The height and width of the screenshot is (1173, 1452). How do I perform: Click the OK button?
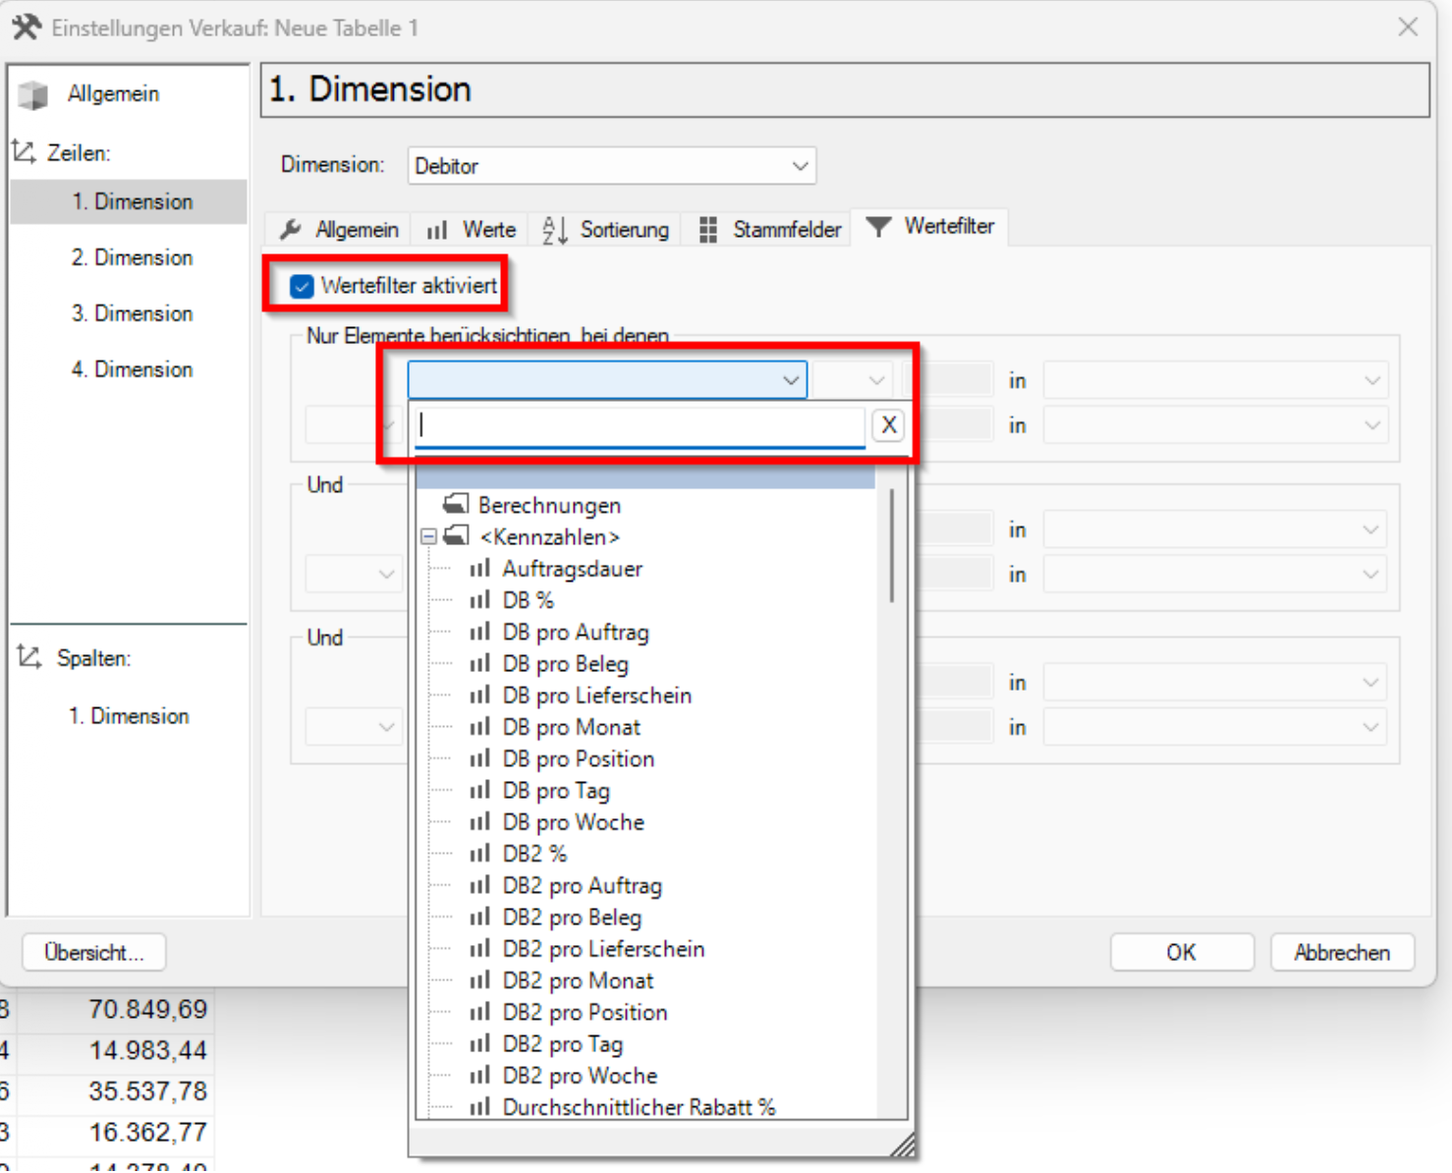click(1182, 952)
